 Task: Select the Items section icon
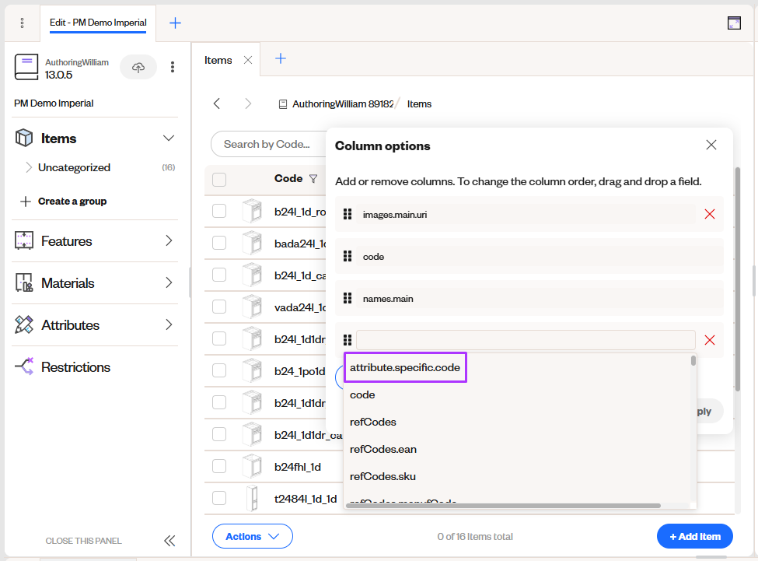pyautogui.click(x=23, y=138)
